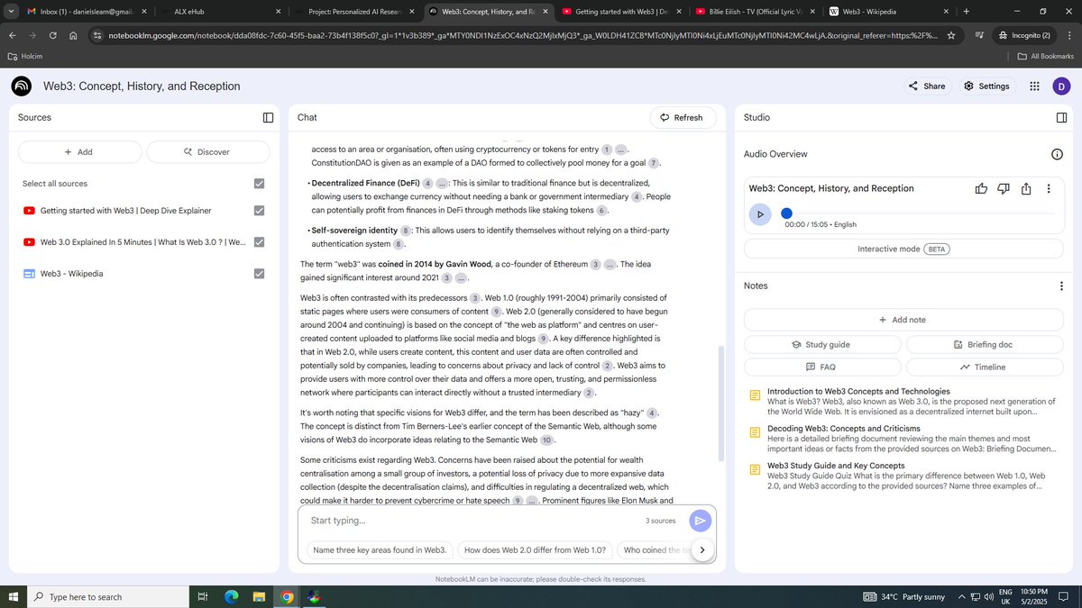The height and width of the screenshot is (608, 1082).
Task: Refresh the chat
Action: (x=682, y=117)
